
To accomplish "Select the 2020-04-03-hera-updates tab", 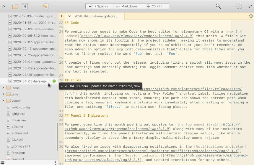I will [x=96, y=16].
